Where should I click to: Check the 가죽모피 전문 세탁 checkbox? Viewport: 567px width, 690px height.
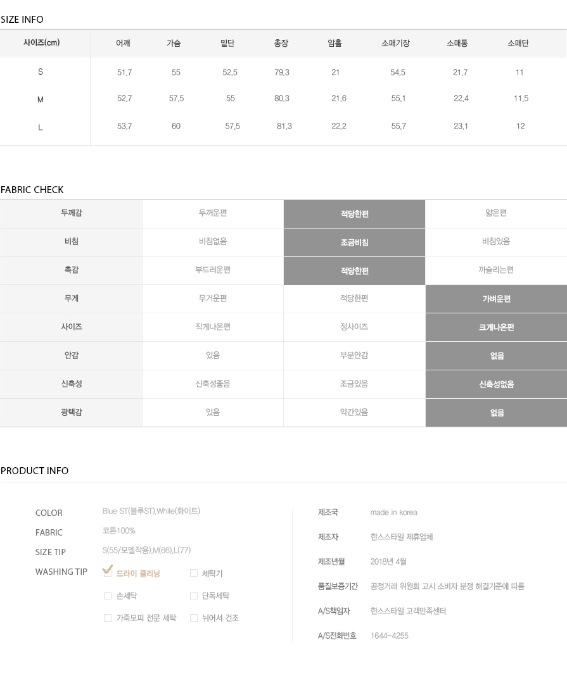pyautogui.click(x=108, y=618)
